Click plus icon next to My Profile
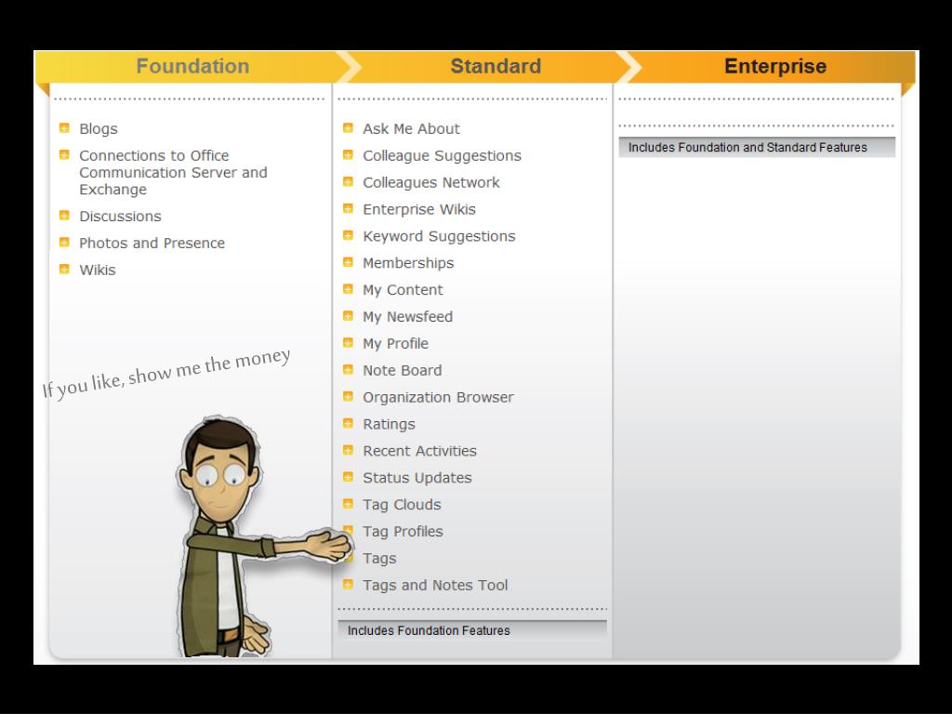952x714 pixels. pyautogui.click(x=348, y=342)
